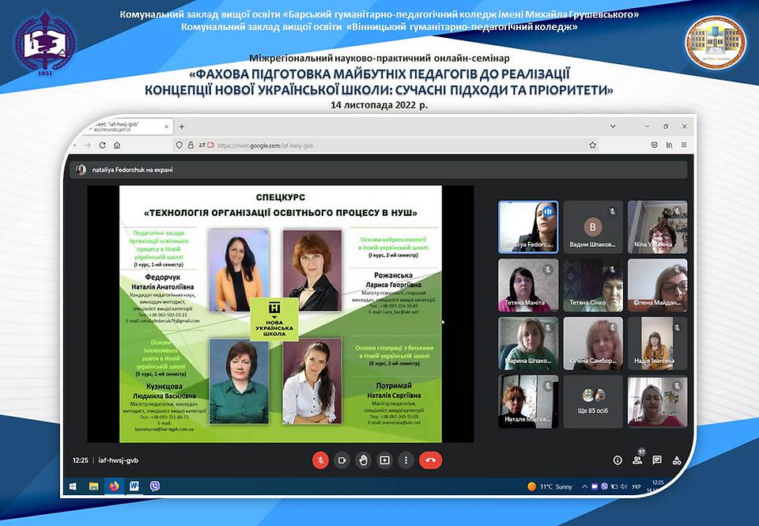
Task: Select nataliya Fedorchuk video tile
Action: click(528, 227)
